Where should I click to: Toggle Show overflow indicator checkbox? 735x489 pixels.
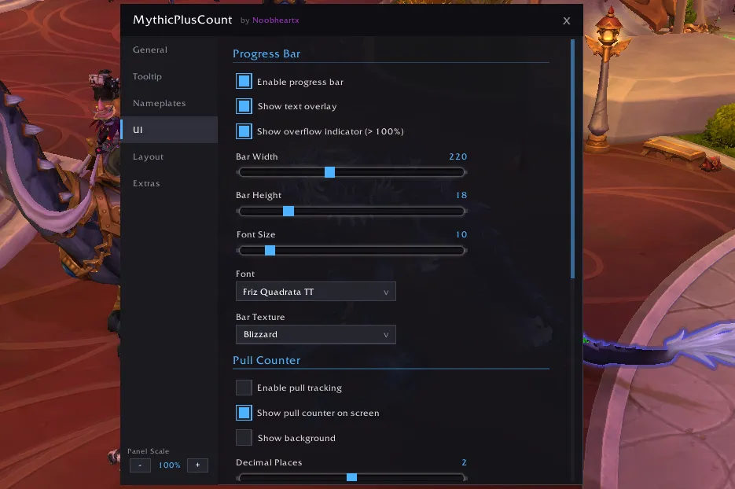(x=244, y=131)
